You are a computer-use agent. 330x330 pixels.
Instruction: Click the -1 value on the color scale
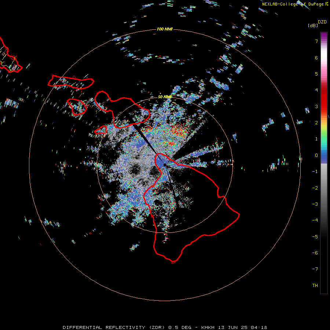pyautogui.click(x=315, y=172)
